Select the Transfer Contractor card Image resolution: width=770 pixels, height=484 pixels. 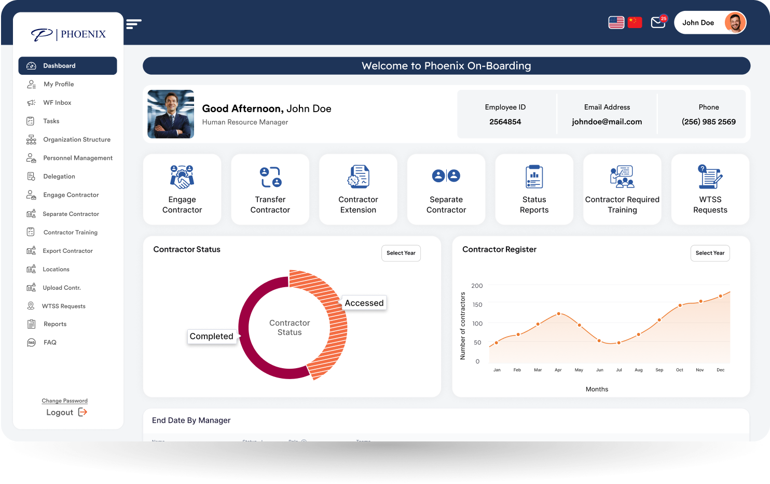tap(270, 189)
